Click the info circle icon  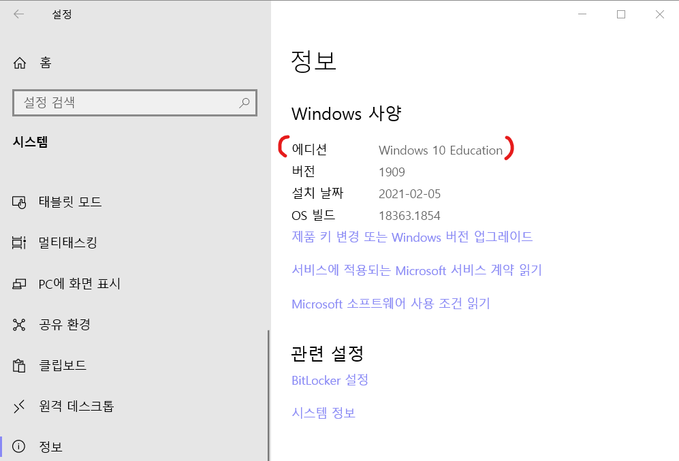[x=18, y=446]
